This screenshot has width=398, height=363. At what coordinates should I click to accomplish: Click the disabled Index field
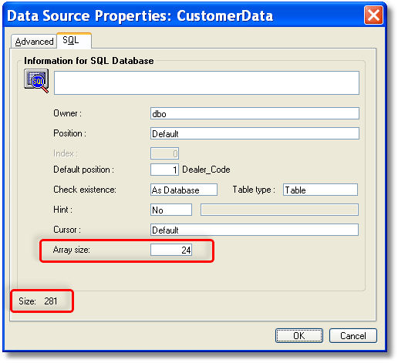point(164,153)
